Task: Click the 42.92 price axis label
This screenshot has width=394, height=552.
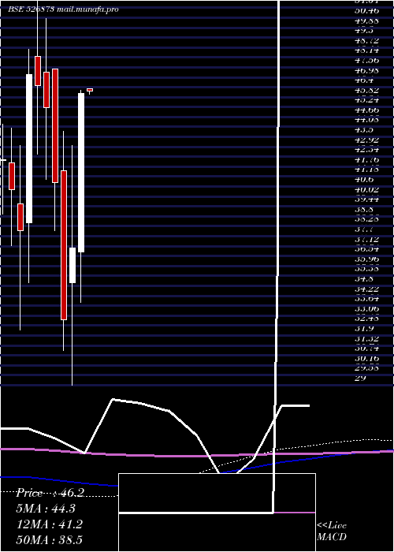Action: (x=367, y=140)
